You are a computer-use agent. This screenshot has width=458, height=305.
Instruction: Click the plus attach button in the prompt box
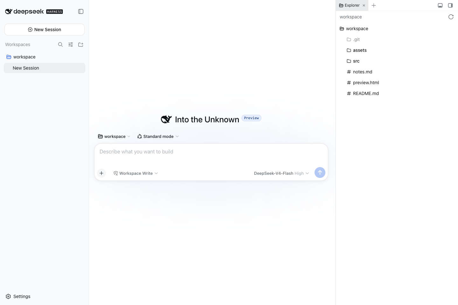101,173
